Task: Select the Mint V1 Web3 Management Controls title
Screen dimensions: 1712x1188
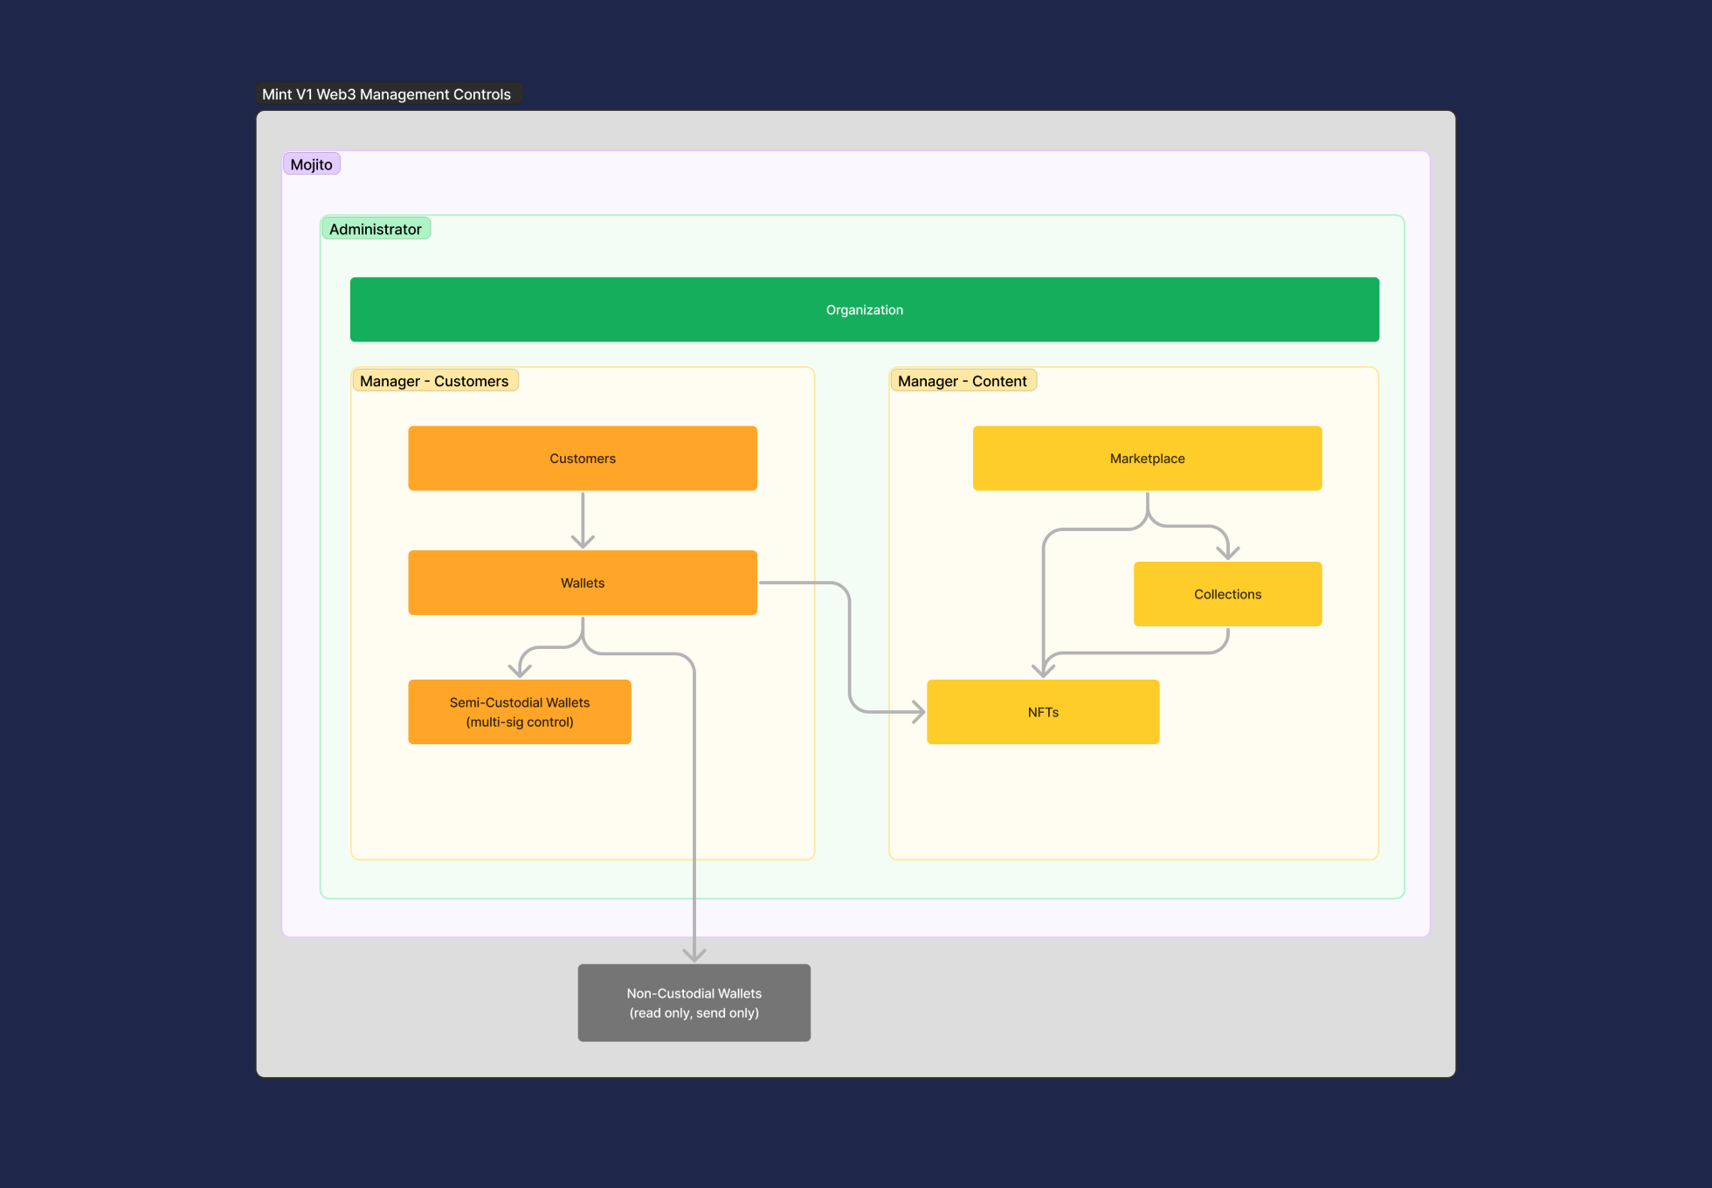Action: tap(387, 93)
